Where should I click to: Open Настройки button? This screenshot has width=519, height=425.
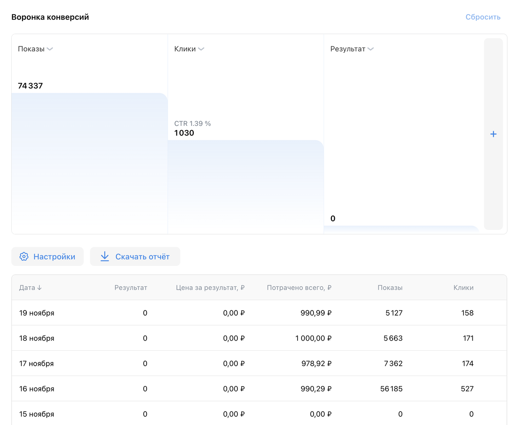pyautogui.click(x=48, y=256)
